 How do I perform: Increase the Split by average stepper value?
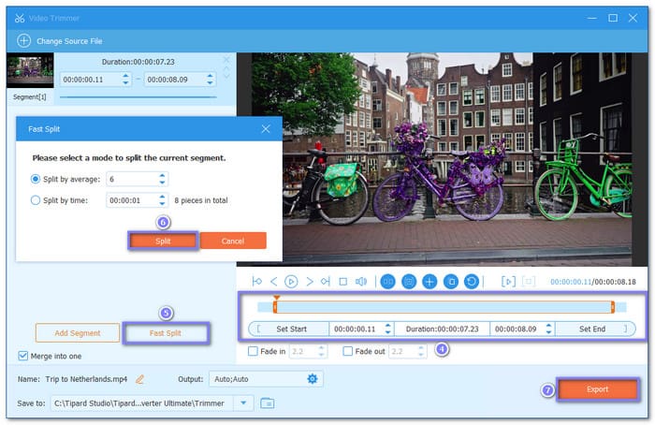pos(162,175)
